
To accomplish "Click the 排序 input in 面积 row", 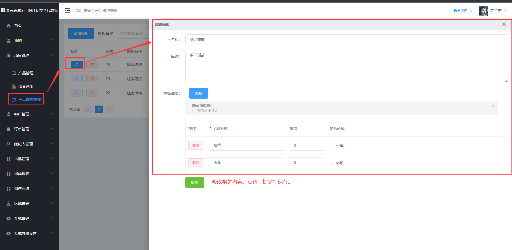I will point(307,163).
